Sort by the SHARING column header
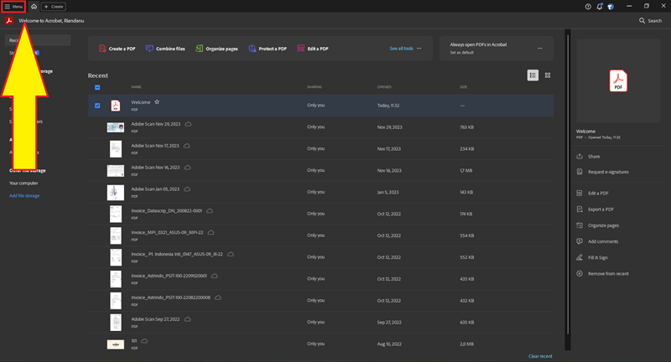The height and width of the screenshot is (362, 671). (x=314, y=87)
